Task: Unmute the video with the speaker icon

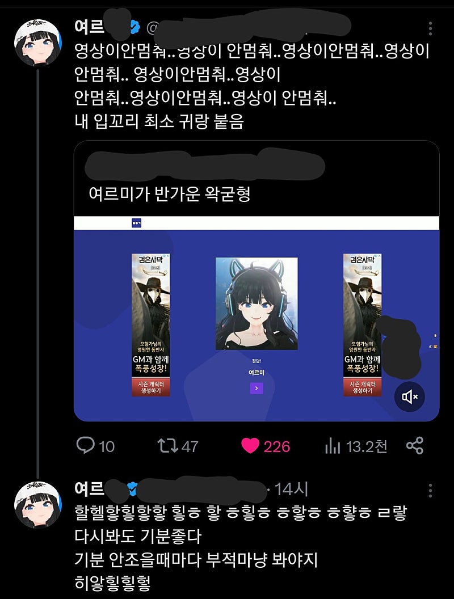Action: 410,396
